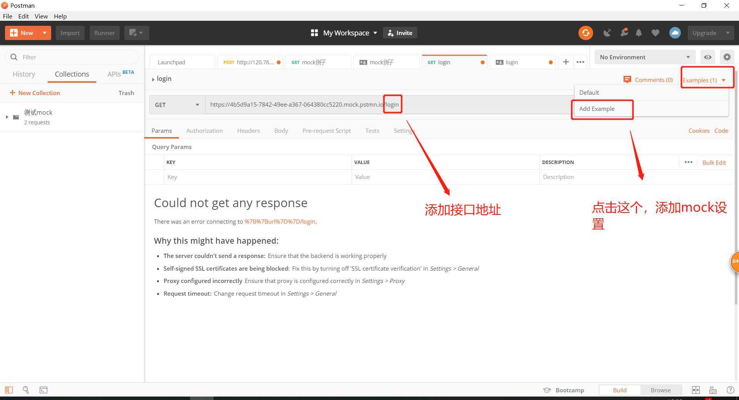
Task: Click the heart icon in header
Action: tap(655, 33)
